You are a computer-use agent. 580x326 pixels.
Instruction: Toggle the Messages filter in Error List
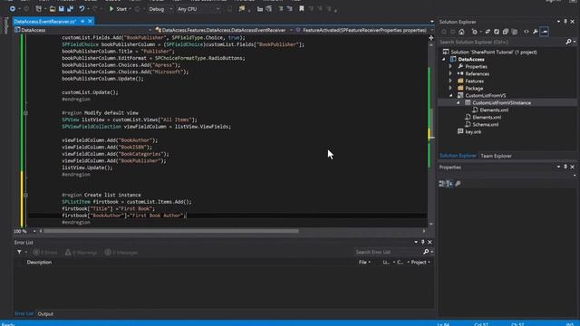click(121, 253)
